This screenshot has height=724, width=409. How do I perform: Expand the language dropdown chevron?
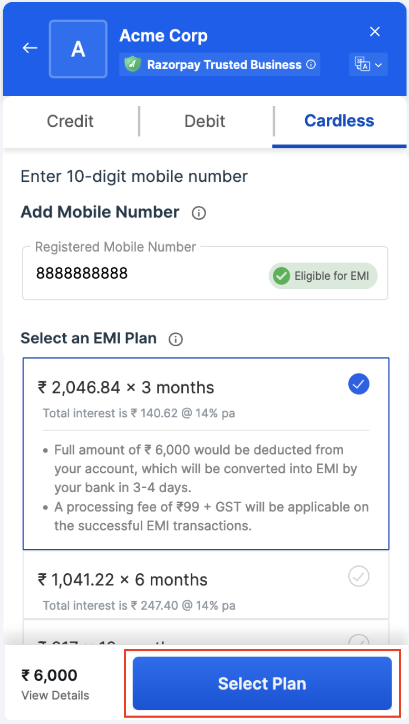378,65
